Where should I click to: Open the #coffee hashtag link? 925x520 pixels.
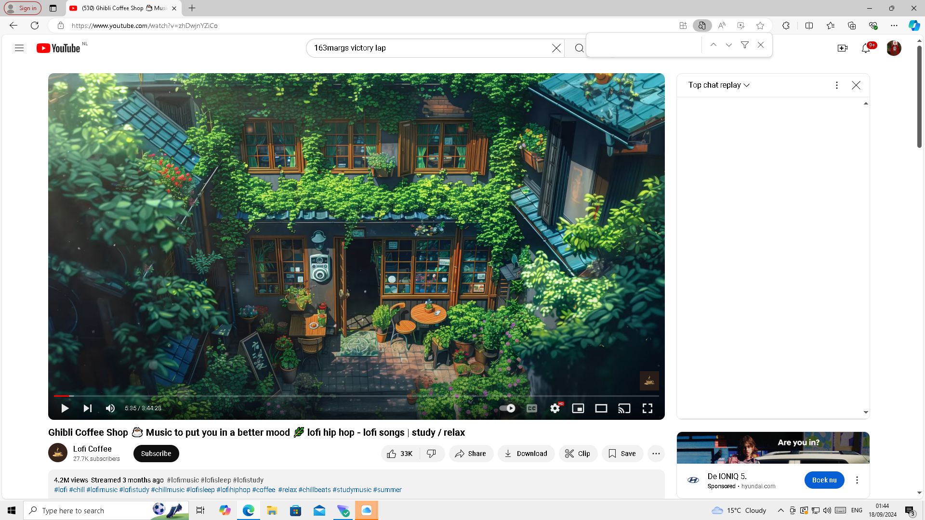(264, 490)
